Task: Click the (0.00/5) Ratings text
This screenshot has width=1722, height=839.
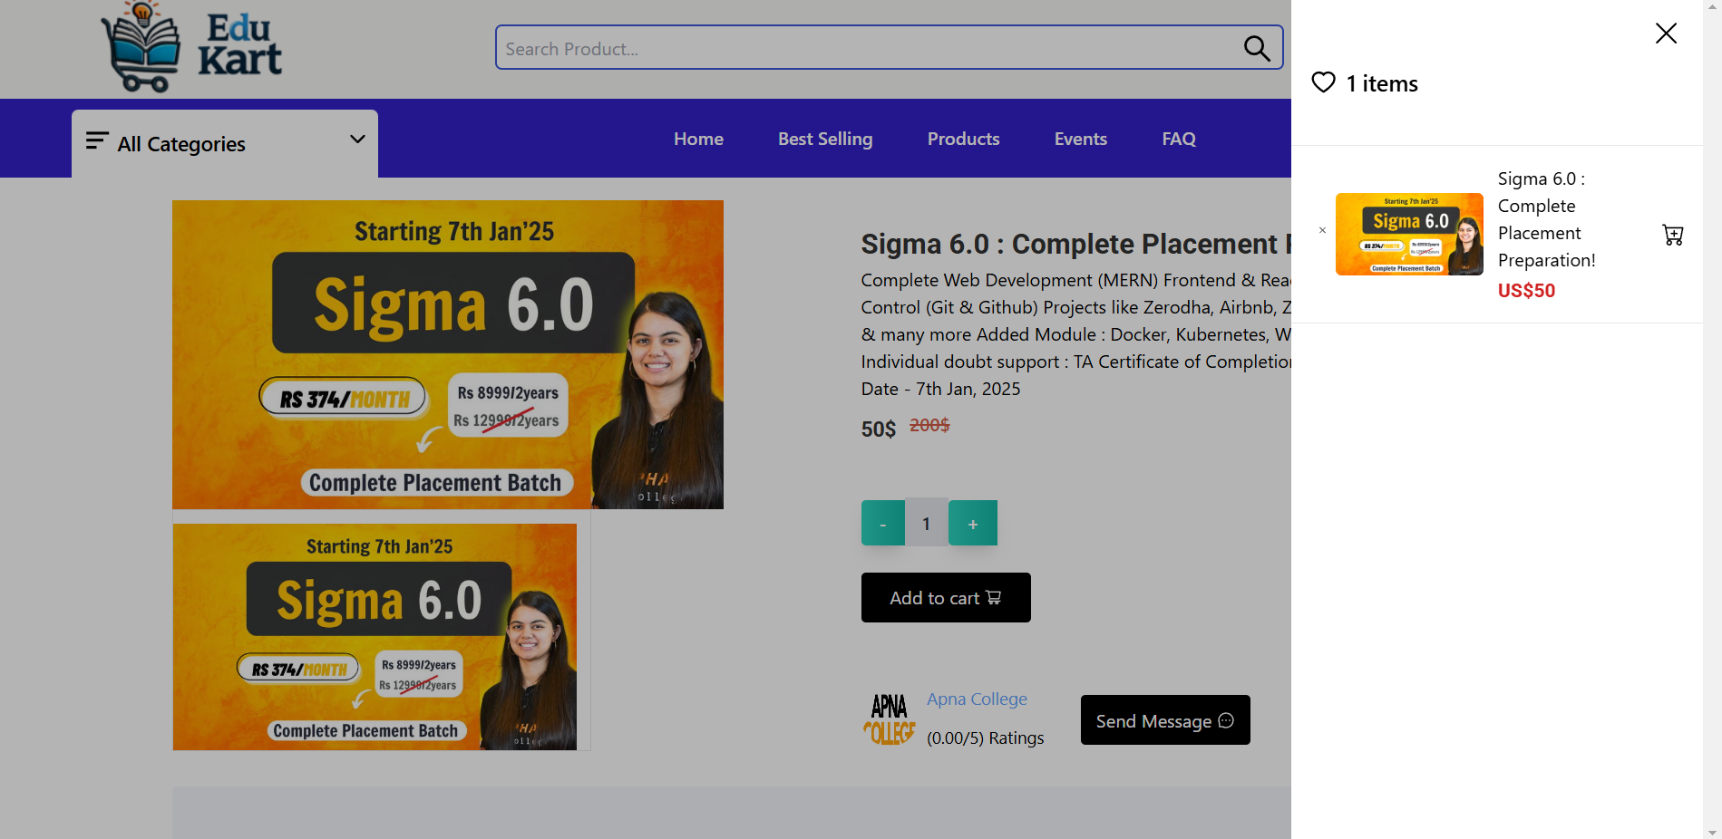Action: point(986,738)
